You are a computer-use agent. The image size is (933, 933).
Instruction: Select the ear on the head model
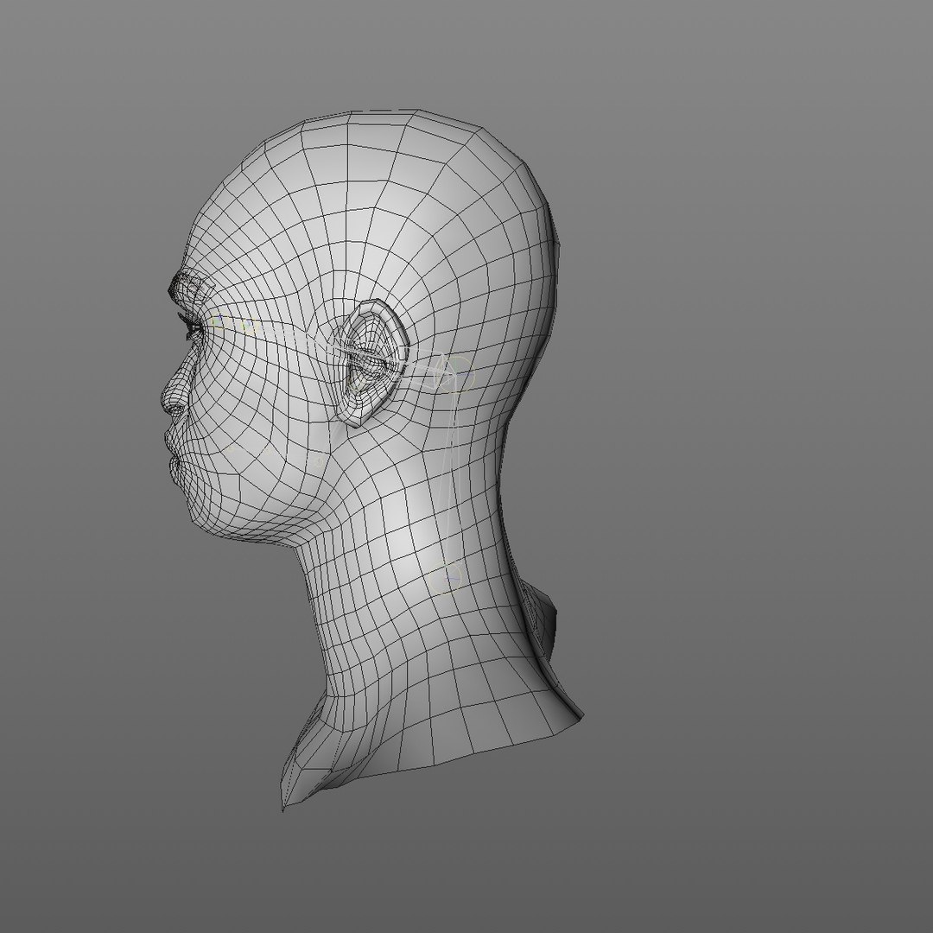click(371, 363)
